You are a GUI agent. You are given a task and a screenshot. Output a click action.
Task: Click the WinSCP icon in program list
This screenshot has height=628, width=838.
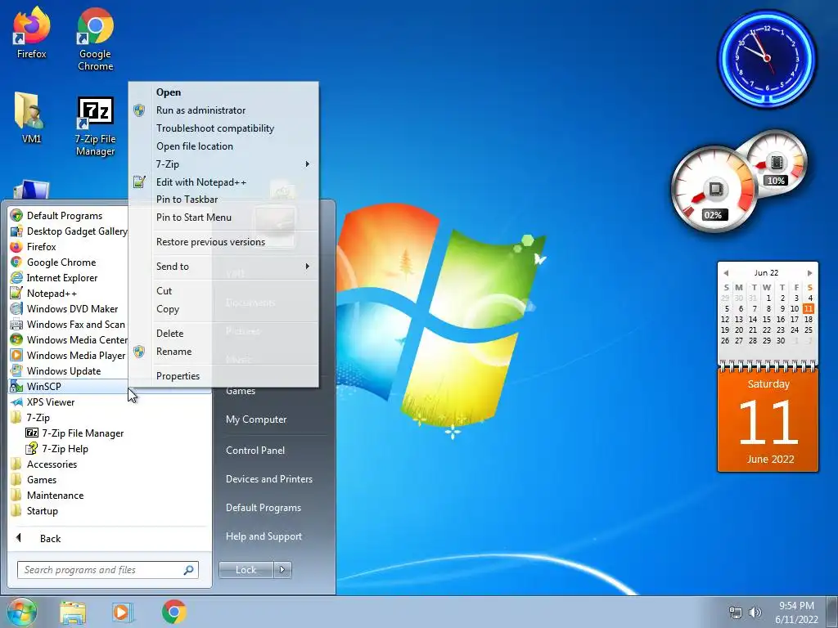click(x=16, y=386)
